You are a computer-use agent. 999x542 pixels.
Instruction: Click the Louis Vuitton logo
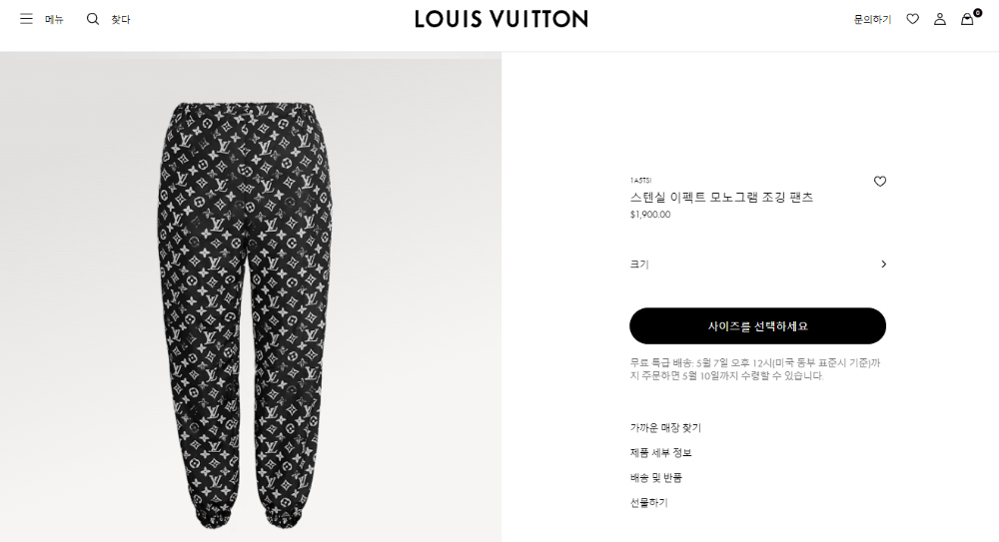coord(501,19)
